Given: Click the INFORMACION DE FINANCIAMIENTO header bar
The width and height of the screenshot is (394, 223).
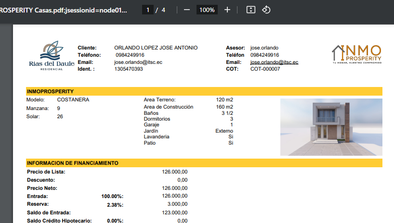Looking at the screenshot, I should 204,163.
